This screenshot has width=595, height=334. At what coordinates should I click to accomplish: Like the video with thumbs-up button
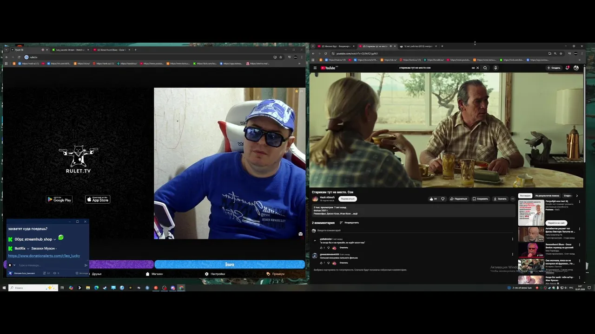click(x=433, y=199)
